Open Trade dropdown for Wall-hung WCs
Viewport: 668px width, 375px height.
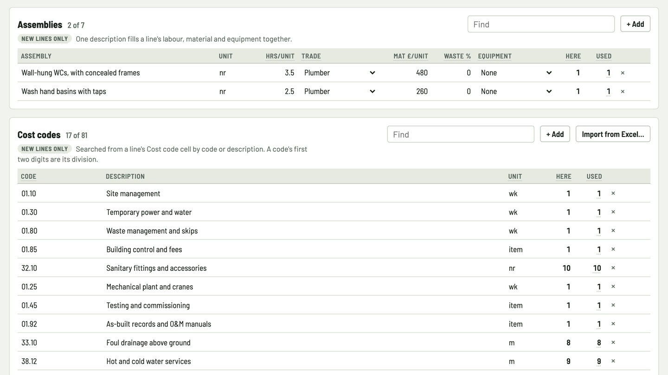[x=340, y=73]
